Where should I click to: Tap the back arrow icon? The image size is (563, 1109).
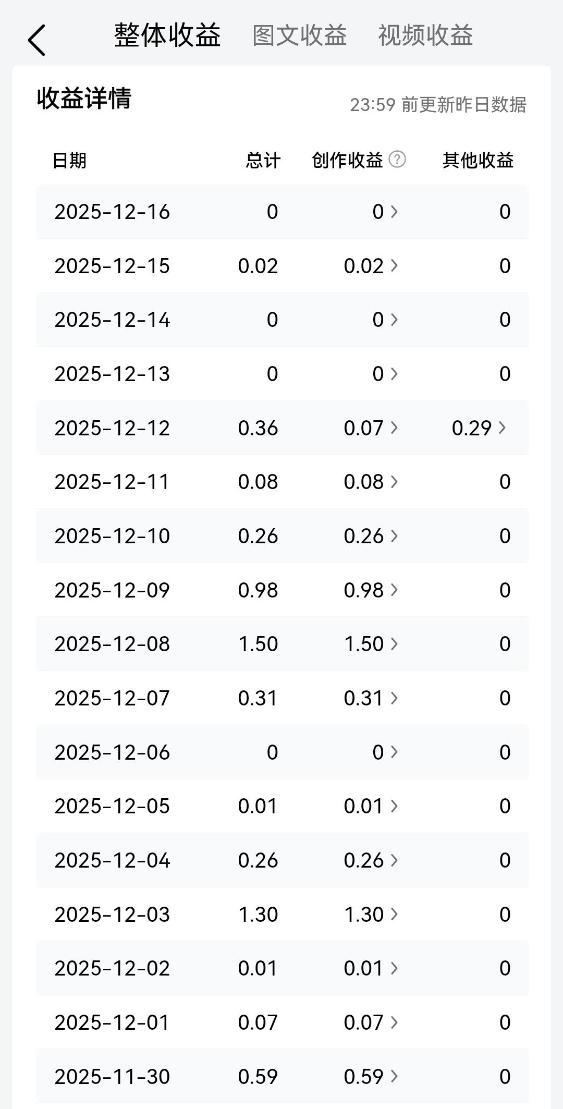point(36,40)
